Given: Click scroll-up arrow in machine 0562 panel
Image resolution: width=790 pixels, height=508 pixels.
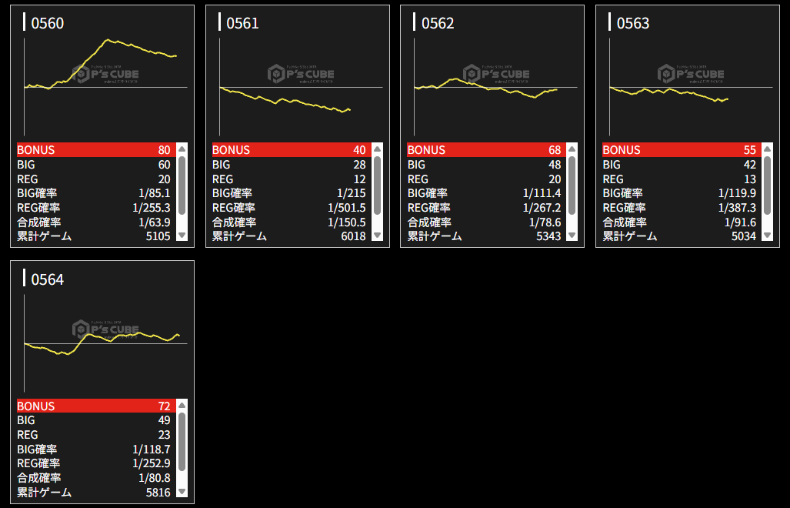Looking at the screenshot, I should click(x=572, y=149).
